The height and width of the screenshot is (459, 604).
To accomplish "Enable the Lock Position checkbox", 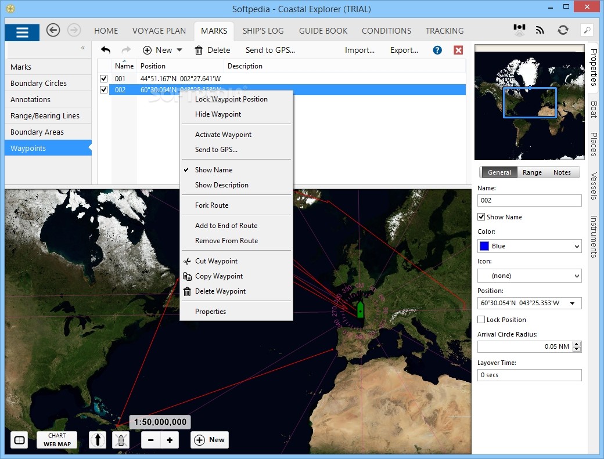I will 481,319.
